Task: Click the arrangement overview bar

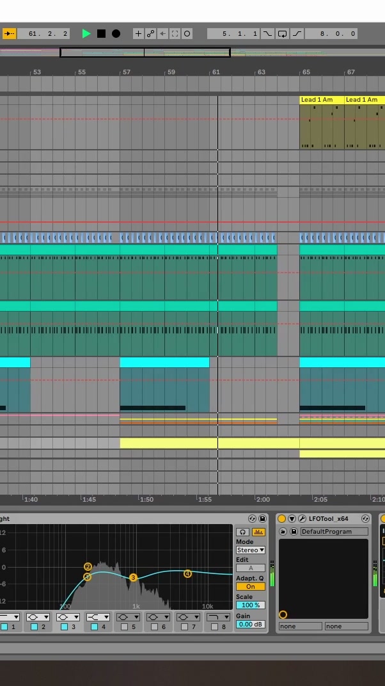Action: [192, 52]
